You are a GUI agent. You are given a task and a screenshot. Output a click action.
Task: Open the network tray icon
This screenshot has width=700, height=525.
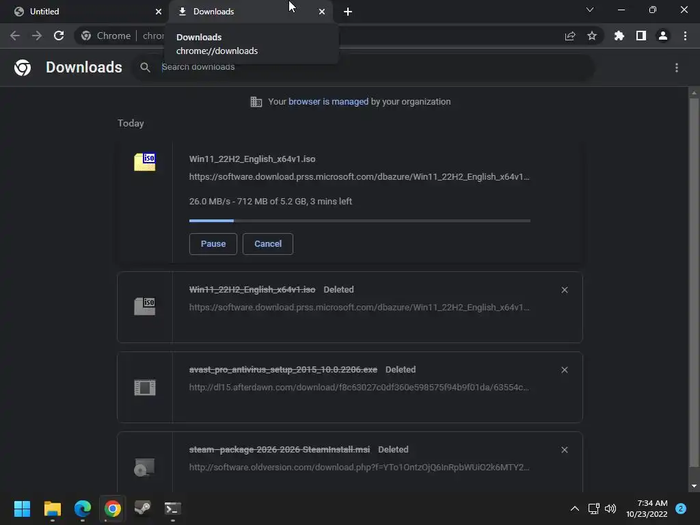tap(594, 509)
